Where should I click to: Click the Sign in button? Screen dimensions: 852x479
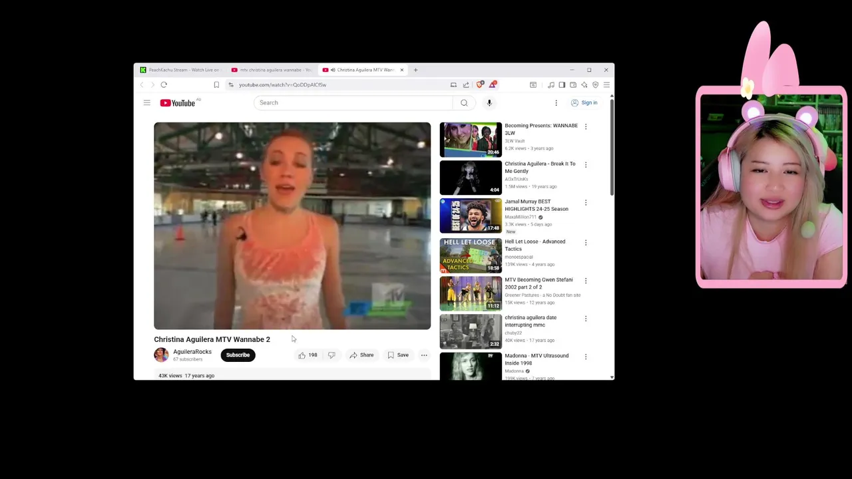pos(584,102)
